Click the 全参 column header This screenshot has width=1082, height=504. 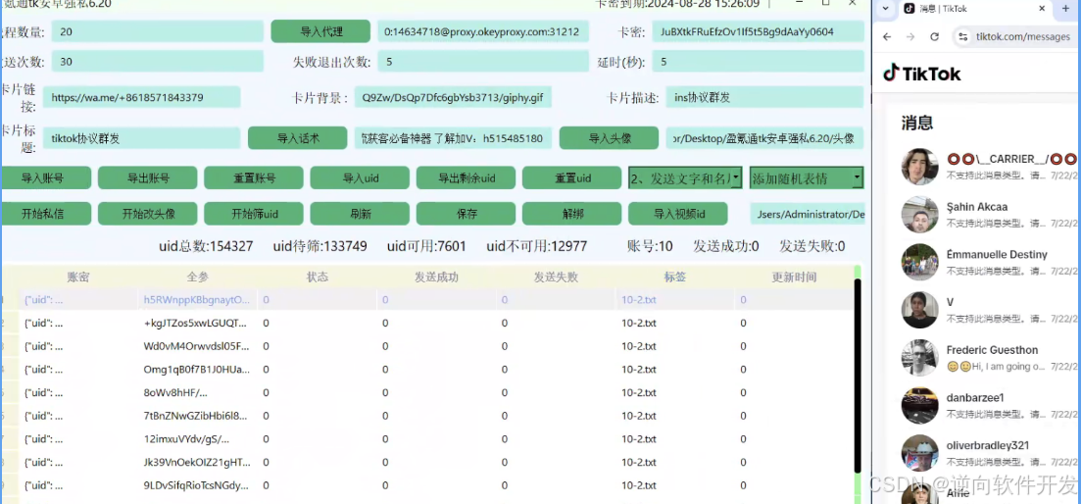[x=197, y=277]
